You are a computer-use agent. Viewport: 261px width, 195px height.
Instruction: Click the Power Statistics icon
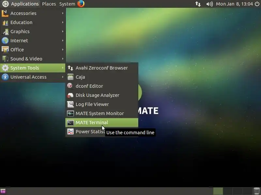coord(70,132)
